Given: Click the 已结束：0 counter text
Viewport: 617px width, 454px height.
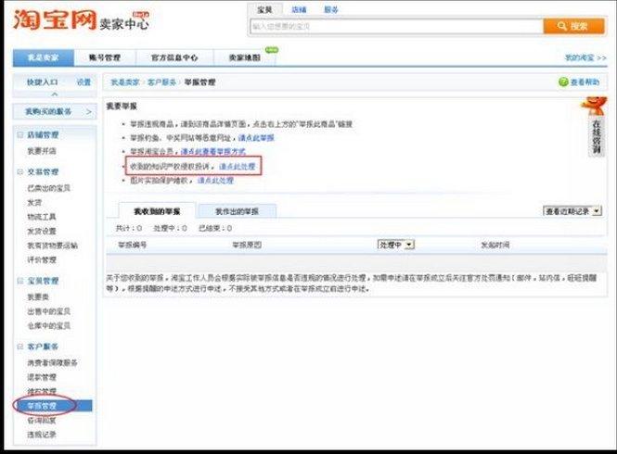Looking at the screenshot, I should click(215, 228).
